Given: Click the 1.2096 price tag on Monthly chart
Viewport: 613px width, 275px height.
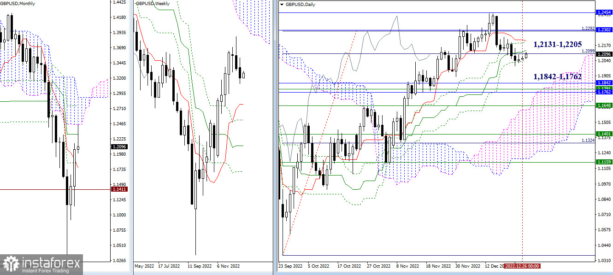Looking at the screenshot, I should 119,147.
